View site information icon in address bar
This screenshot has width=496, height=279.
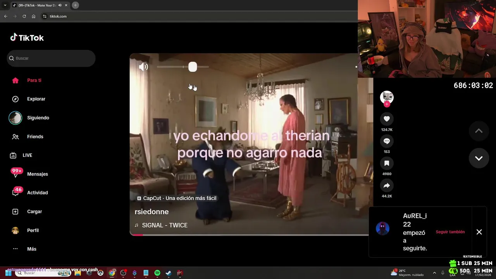pos(45,16)
